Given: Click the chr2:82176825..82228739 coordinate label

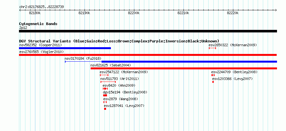Looking at the screenshot, I should [x=41, y=7].
